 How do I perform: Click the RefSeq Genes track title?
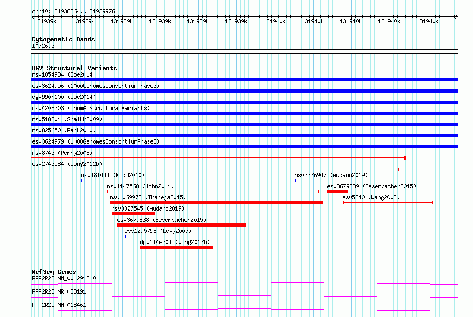(x=54, y=272)
